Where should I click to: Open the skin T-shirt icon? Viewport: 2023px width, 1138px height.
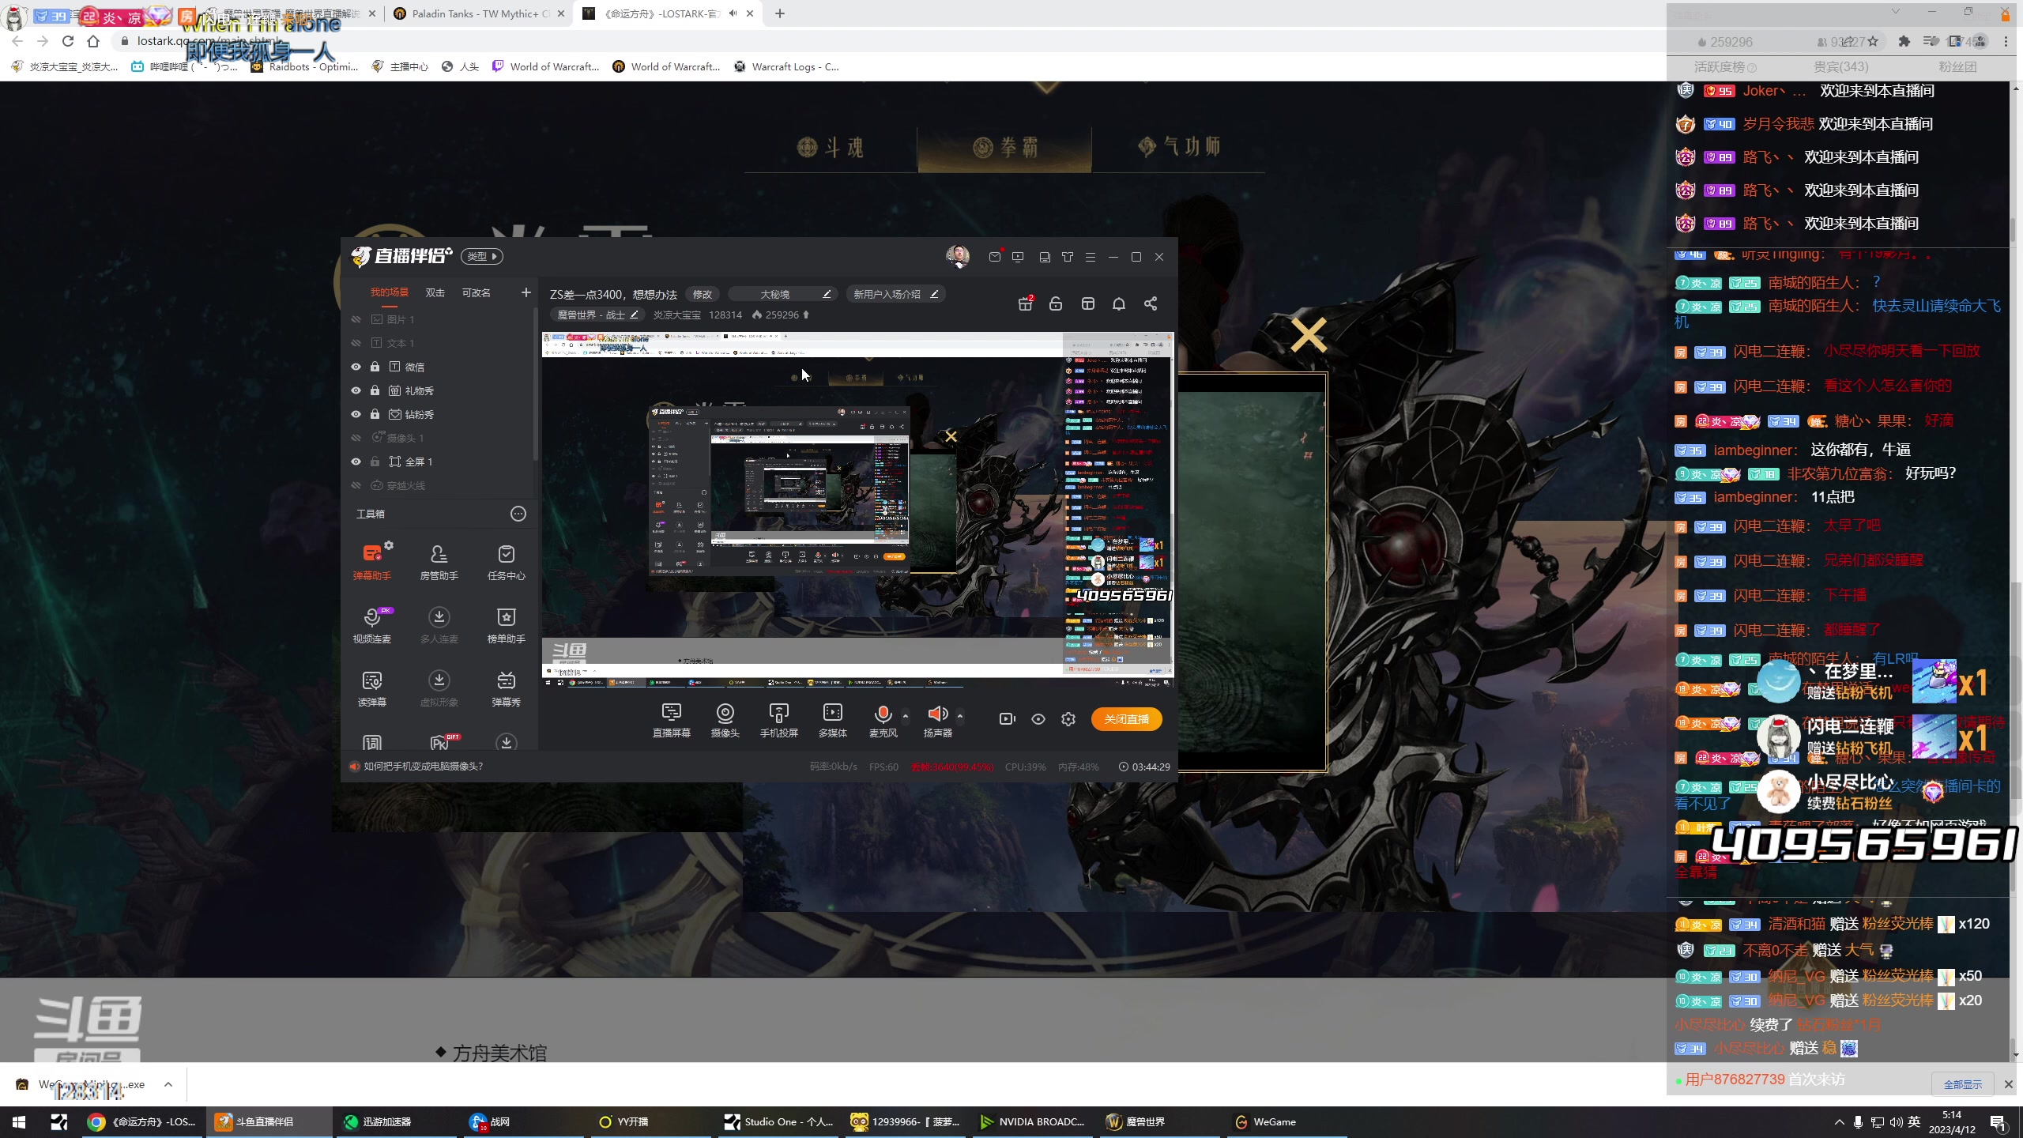[x=1068, y=257]
